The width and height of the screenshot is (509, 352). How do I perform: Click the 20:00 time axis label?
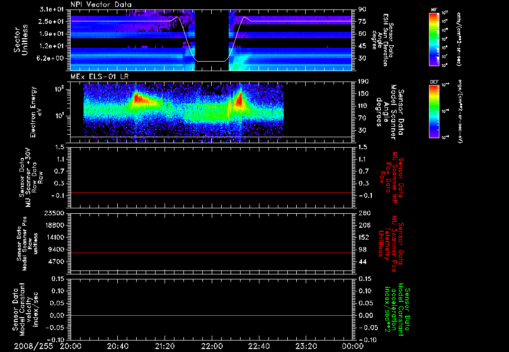[x=71, y=346]
